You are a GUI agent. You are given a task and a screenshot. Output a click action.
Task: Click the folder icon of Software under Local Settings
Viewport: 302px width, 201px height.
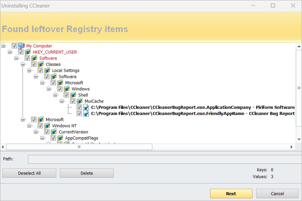pyautogui.click(x=54, y=76)
